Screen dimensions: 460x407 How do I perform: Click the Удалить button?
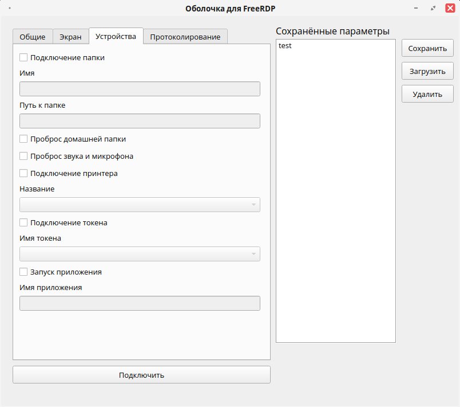coord(427,94)
